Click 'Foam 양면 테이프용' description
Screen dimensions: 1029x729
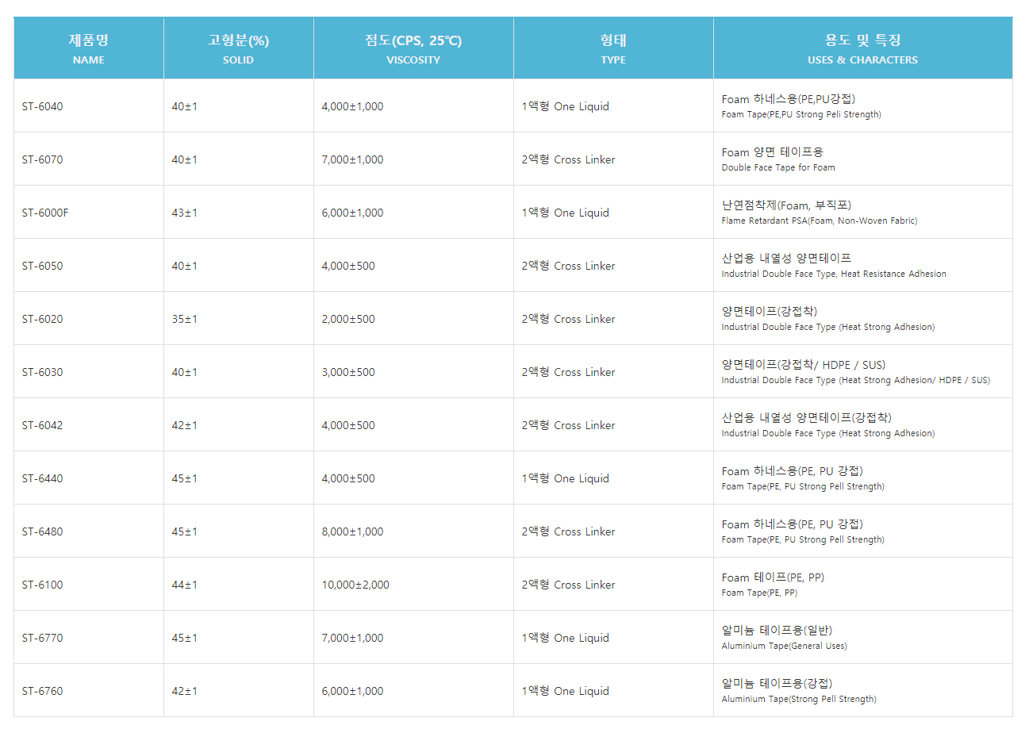click(773, 152)
